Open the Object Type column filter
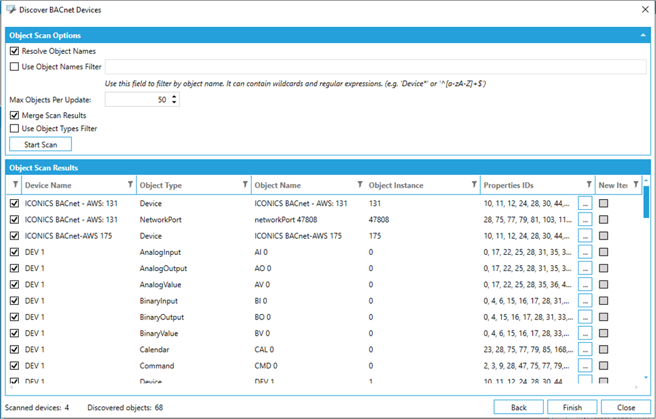Screen dimensions: 656x419 [x=245, y=184]
